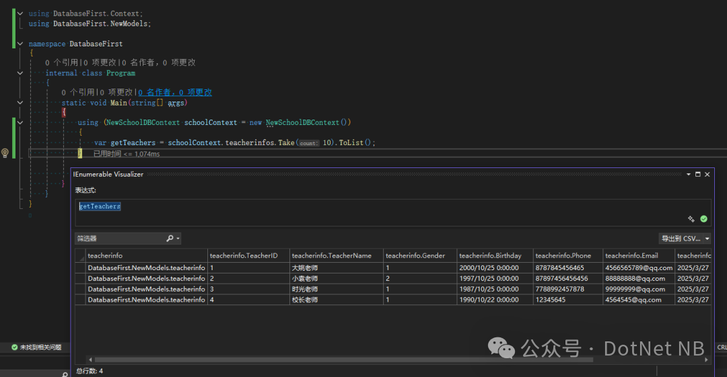Screen dimensions: 727x377
Task: Select the cell '1987/10/25 0:00:00'
Action: pyautogui.click(x=495, y=289)
